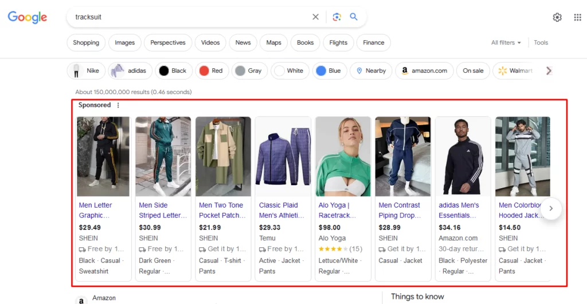Open the Men Two Tone Pocket Patch image
The image size is (587, 304).
tap(223, 157)
